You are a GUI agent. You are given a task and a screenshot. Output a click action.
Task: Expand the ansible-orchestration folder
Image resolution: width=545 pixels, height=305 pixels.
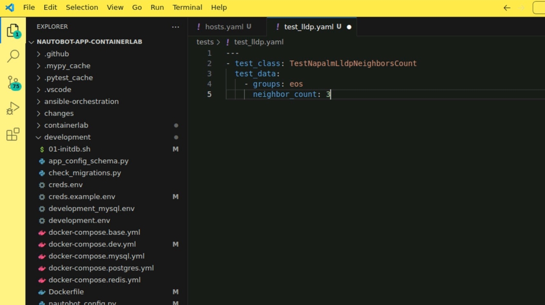coord(81,101)
